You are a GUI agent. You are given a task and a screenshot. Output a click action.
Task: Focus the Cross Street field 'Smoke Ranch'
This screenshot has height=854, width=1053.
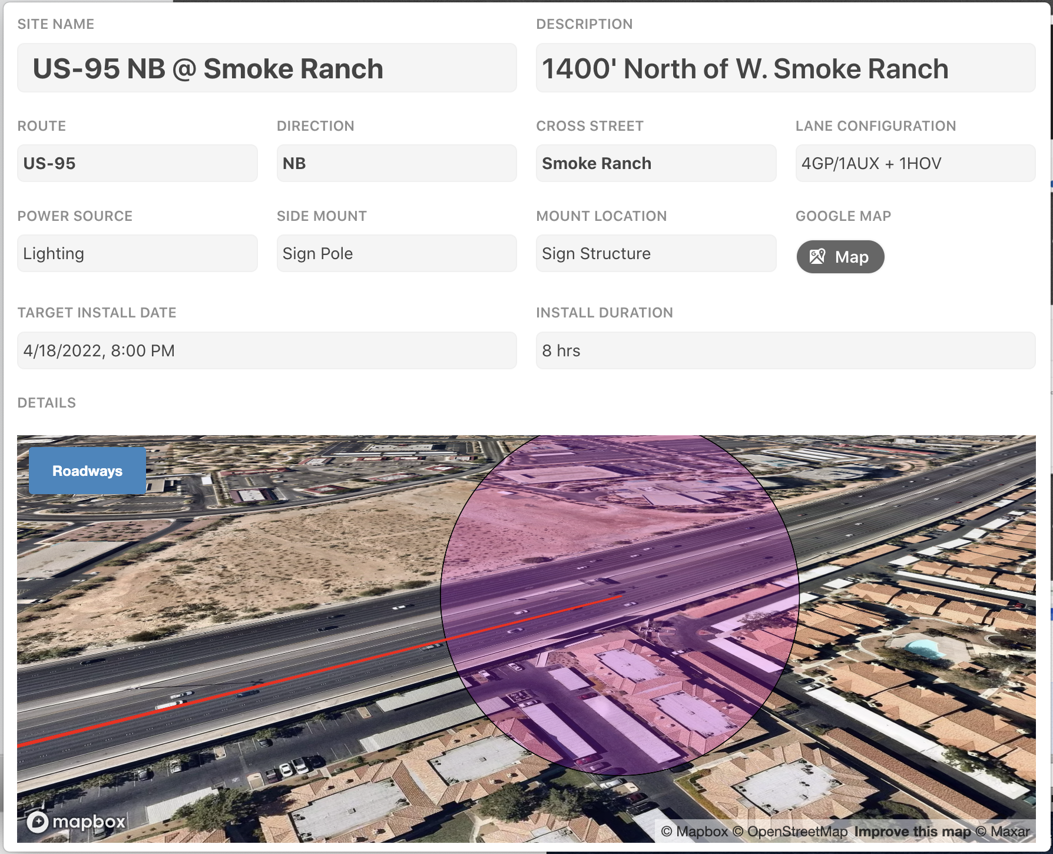pyautogui.click(x=656, y=163)
